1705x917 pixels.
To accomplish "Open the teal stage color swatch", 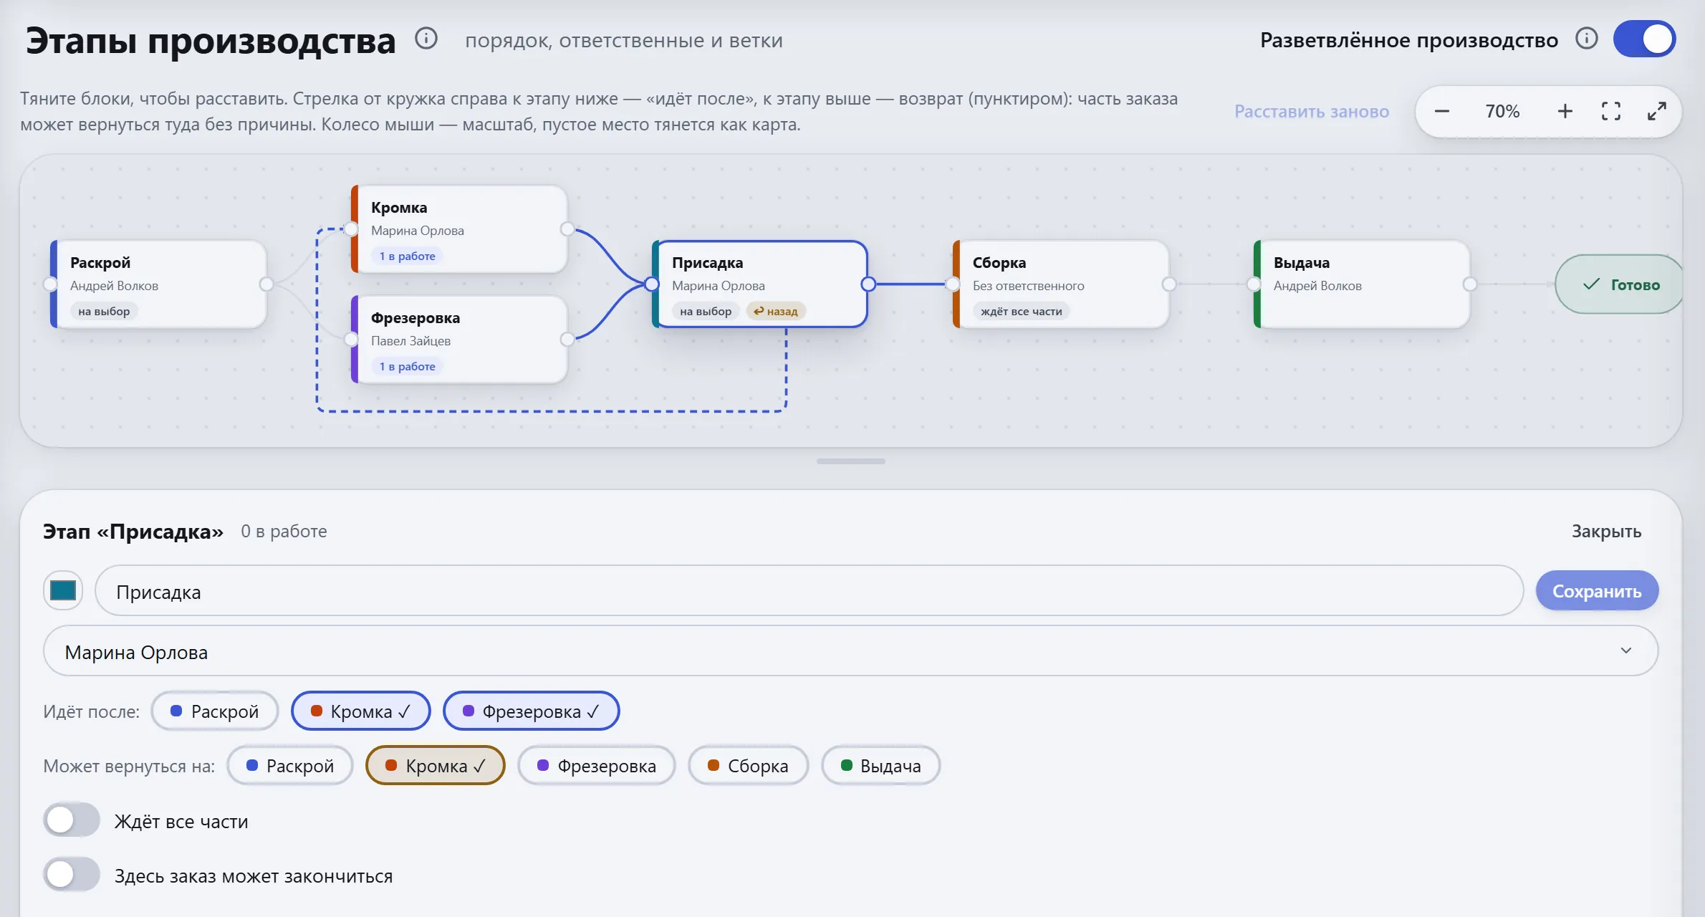I will pyautogui.click(x=63, y=590).
